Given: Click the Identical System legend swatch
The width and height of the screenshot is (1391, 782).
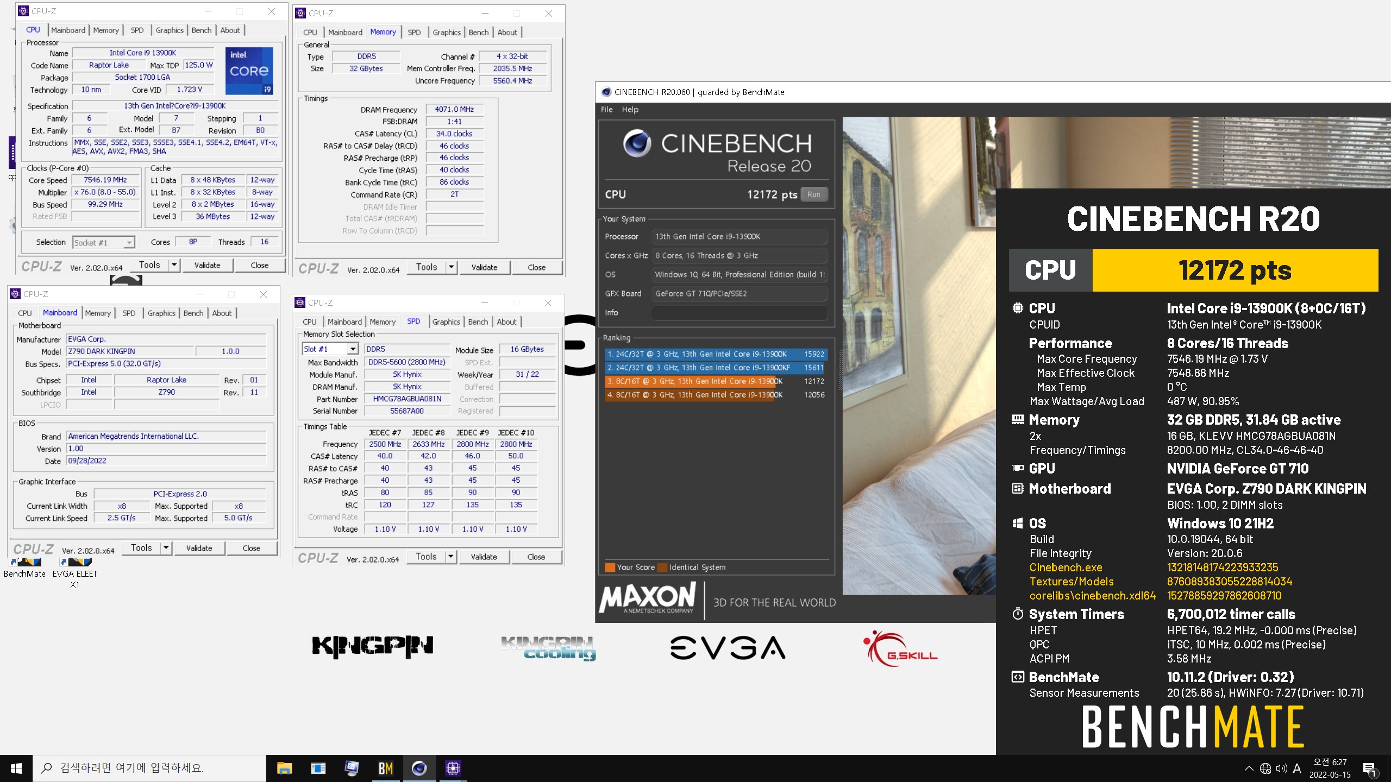Looking at the screenshot, I should [x=662, y=567].
